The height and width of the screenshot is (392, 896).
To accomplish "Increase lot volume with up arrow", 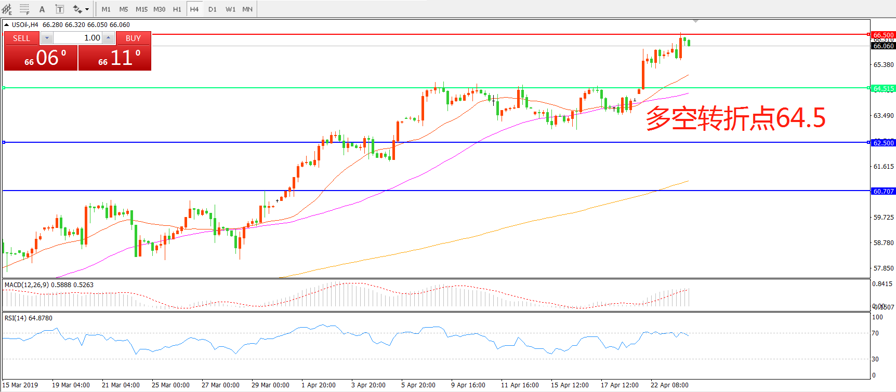I will coord(108,38).
